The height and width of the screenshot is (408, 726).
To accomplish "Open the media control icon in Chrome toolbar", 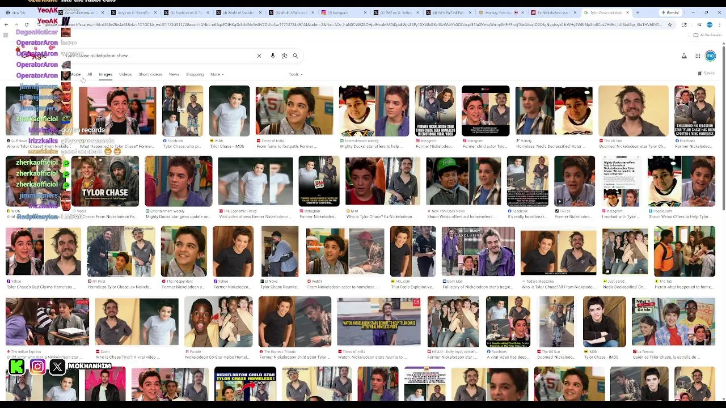I will pyautogui.click(x=700, y=25).
